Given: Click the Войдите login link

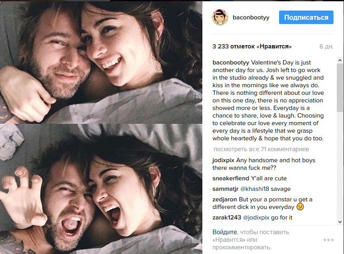Looking at the screenshot, I should point(224,232).
